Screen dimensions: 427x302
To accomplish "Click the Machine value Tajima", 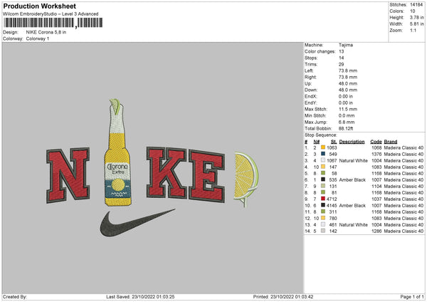I will pos(346,45).
